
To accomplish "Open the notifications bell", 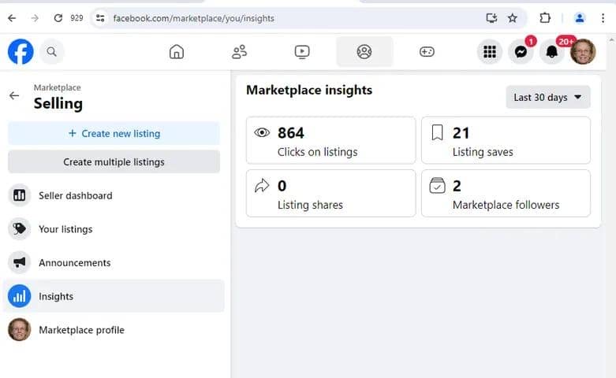I will tap(551, 52).
